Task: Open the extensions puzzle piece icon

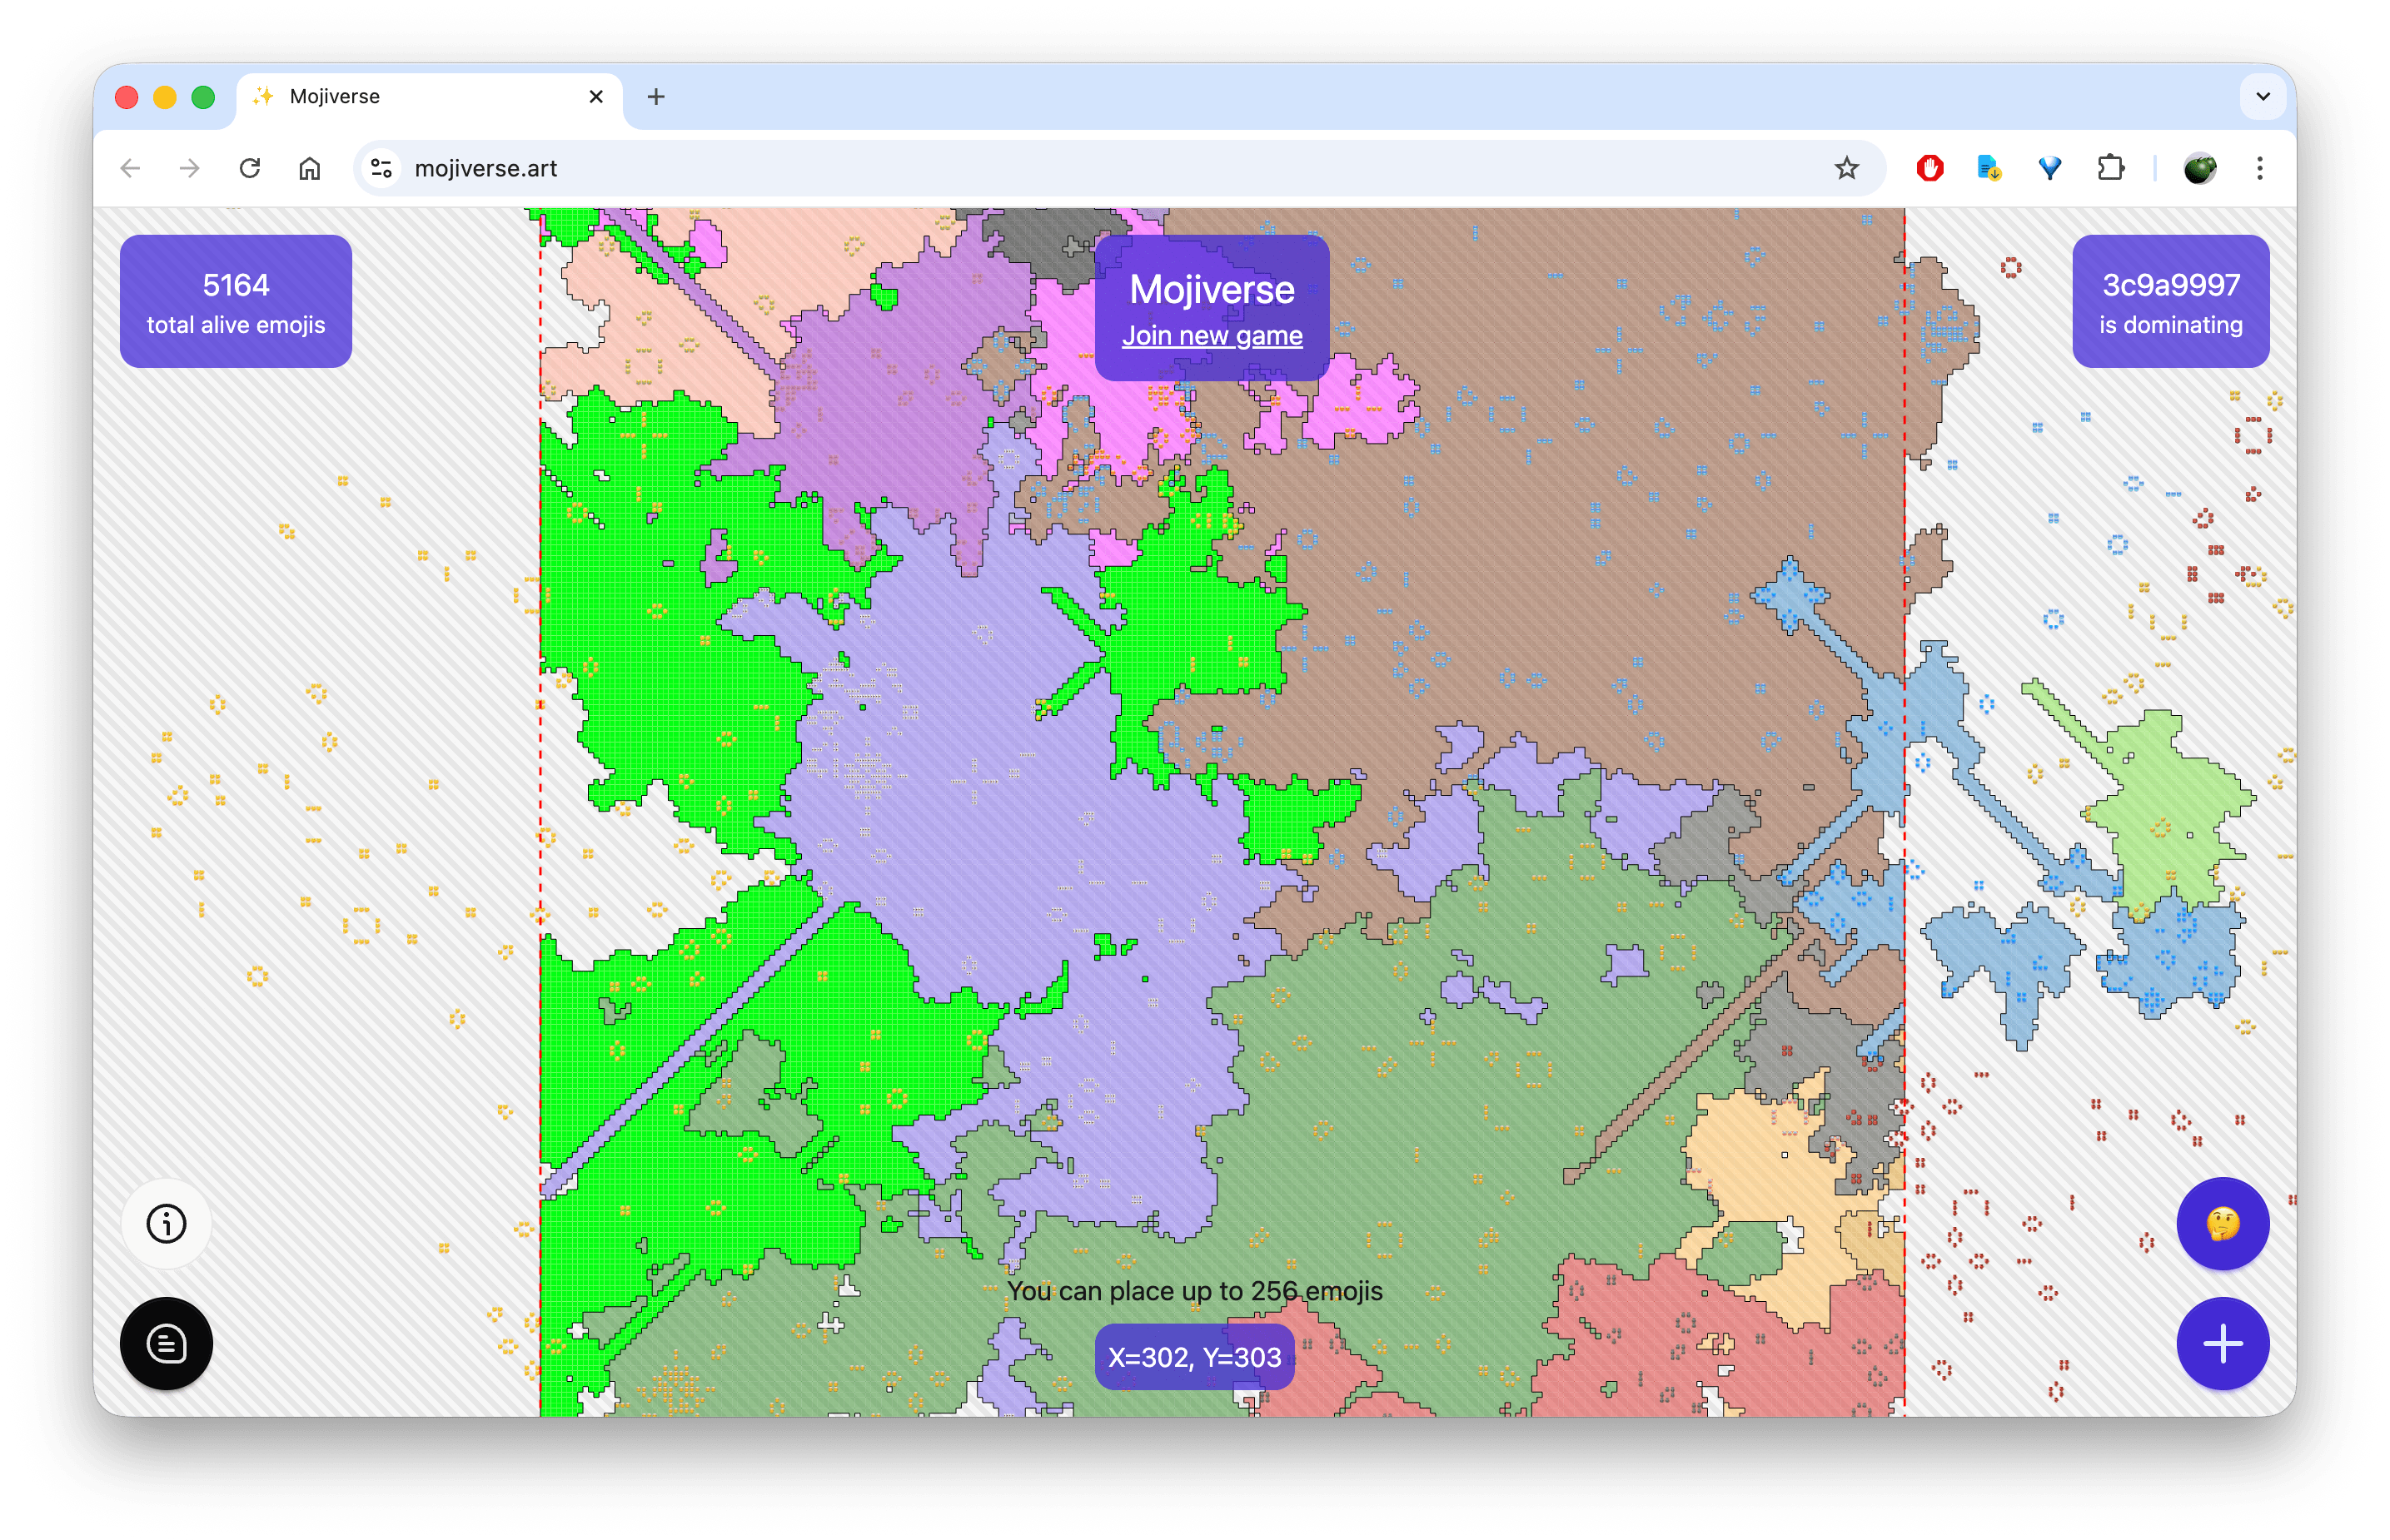Action: click(2110, 168)
